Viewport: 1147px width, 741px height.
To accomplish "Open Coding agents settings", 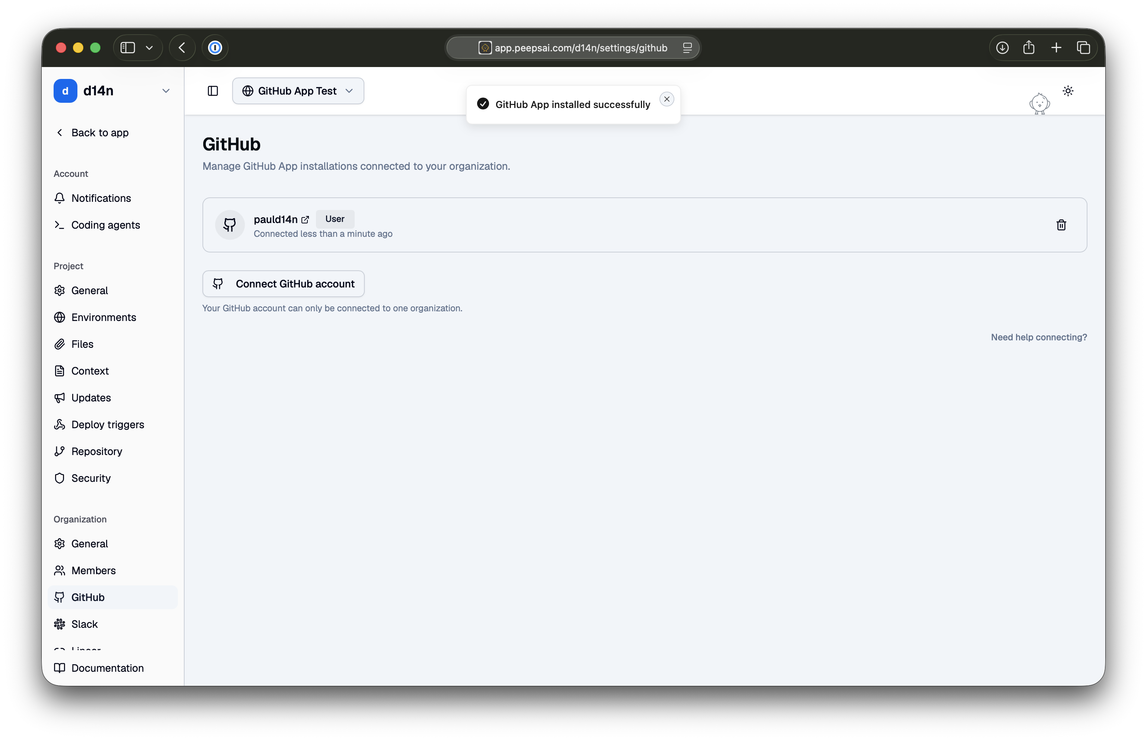I will click(x=113, y=225).
